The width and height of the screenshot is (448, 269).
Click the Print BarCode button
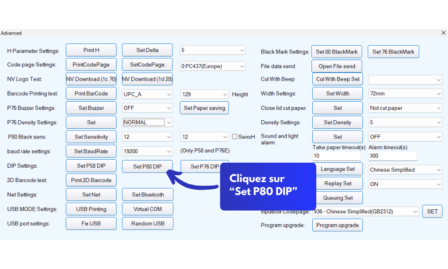(x=91, y=94)
